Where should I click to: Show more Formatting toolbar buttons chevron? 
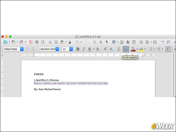(175, 49)
